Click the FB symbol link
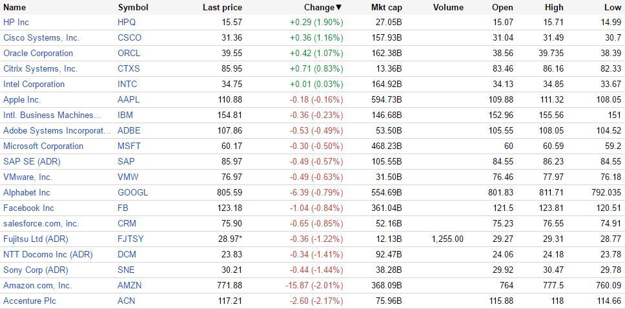625x309 pixels. (123, 208)
